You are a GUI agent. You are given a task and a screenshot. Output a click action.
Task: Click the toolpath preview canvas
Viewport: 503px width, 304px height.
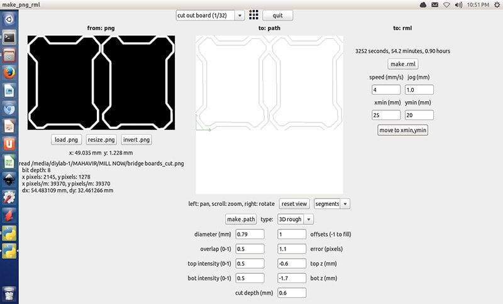point(270,115)
